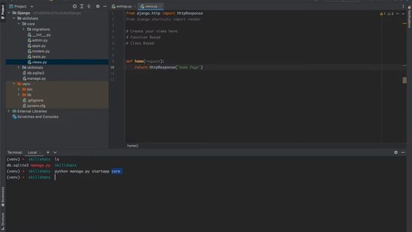This screenshot has width=412, height=232.
Task: Collapse the Django project root
Action: click(x=9, y=13)
